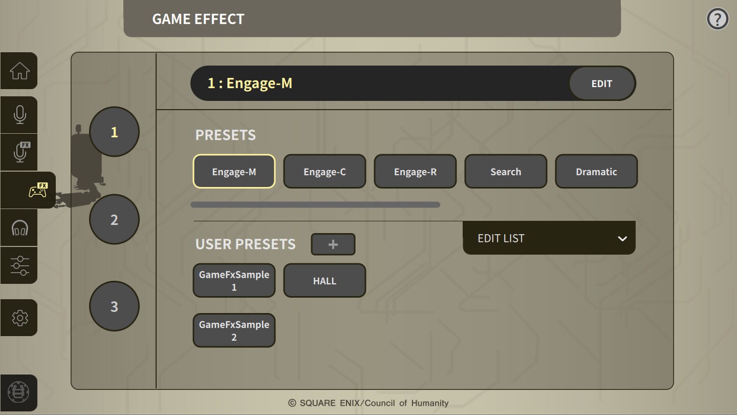The image size is (737, 415).
Task: Click the robot mascot icon at bottom
Action: [19, 393]
